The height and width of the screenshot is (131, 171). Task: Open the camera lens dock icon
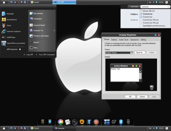tap(75, 122)
